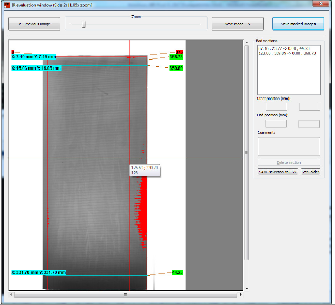Go to the Next image
Image resolution: width=335 pixels, height=305 pixels.
click(237, 24)
